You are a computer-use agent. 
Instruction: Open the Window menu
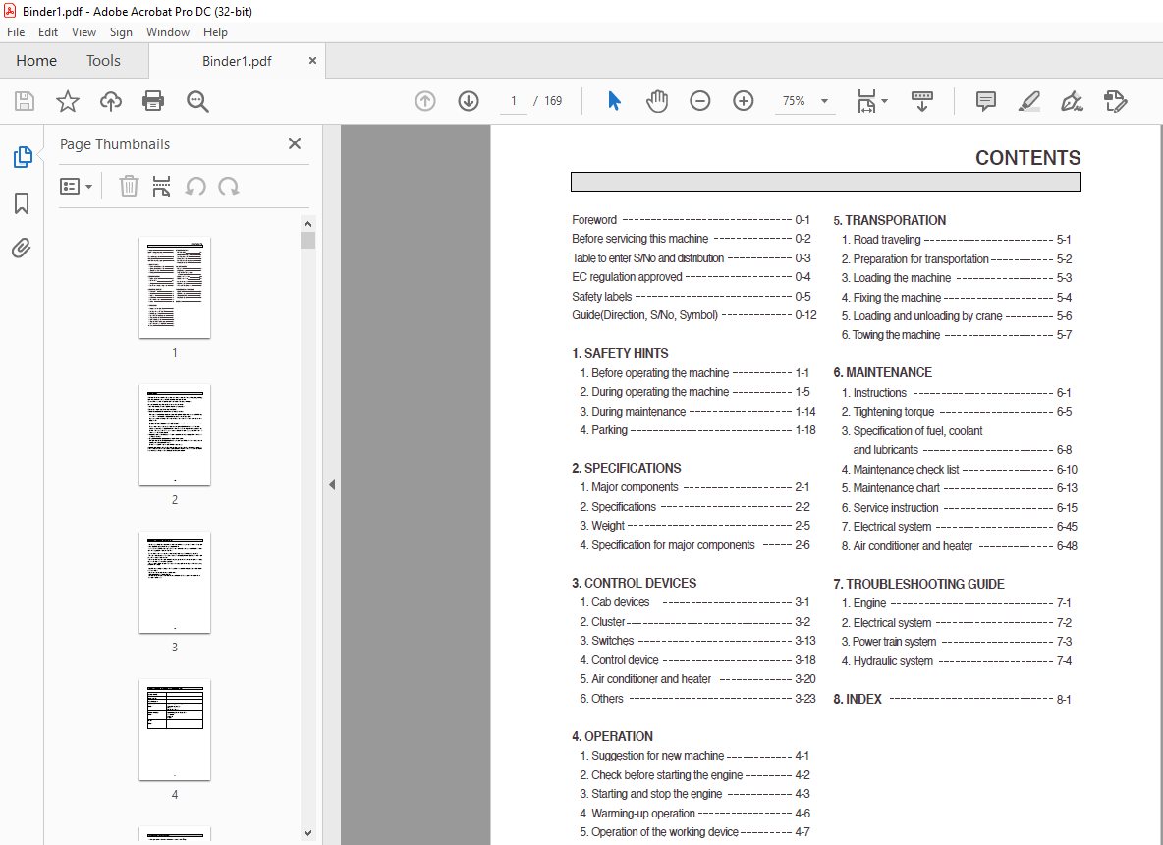(168, 31)
